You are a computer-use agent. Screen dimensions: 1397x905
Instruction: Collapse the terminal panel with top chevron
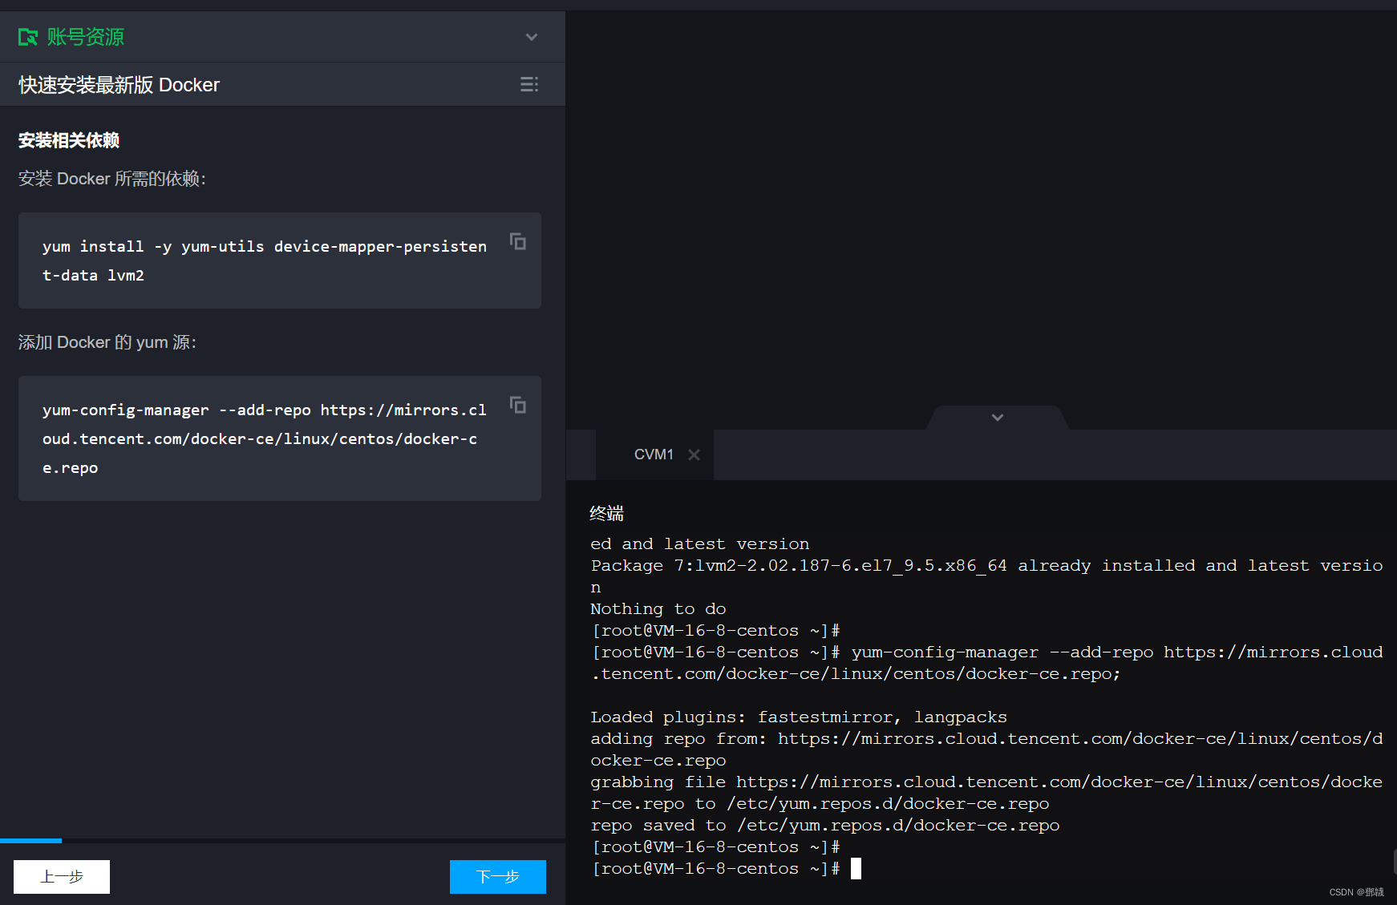point(996,418)
